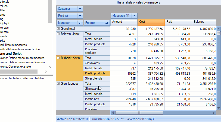Click the Amount column header
The width and height of the screenshot is (221, 122).
[124, 22]
